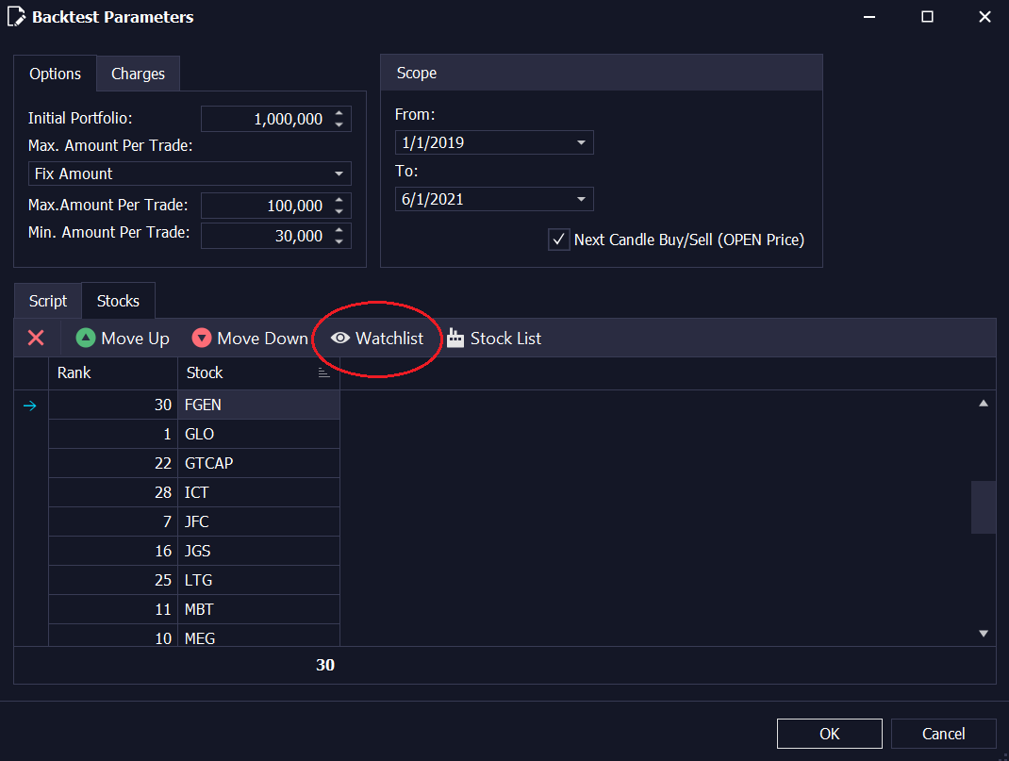Screen dimensions: 1009x761
Task: Click the Move Up green arrow icon
Action: (x=86, y=338)
